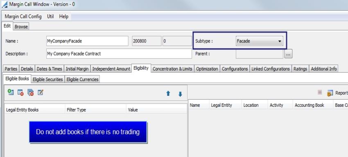Delete all eligible book rows
348x157 pixels.
point(30,93)
